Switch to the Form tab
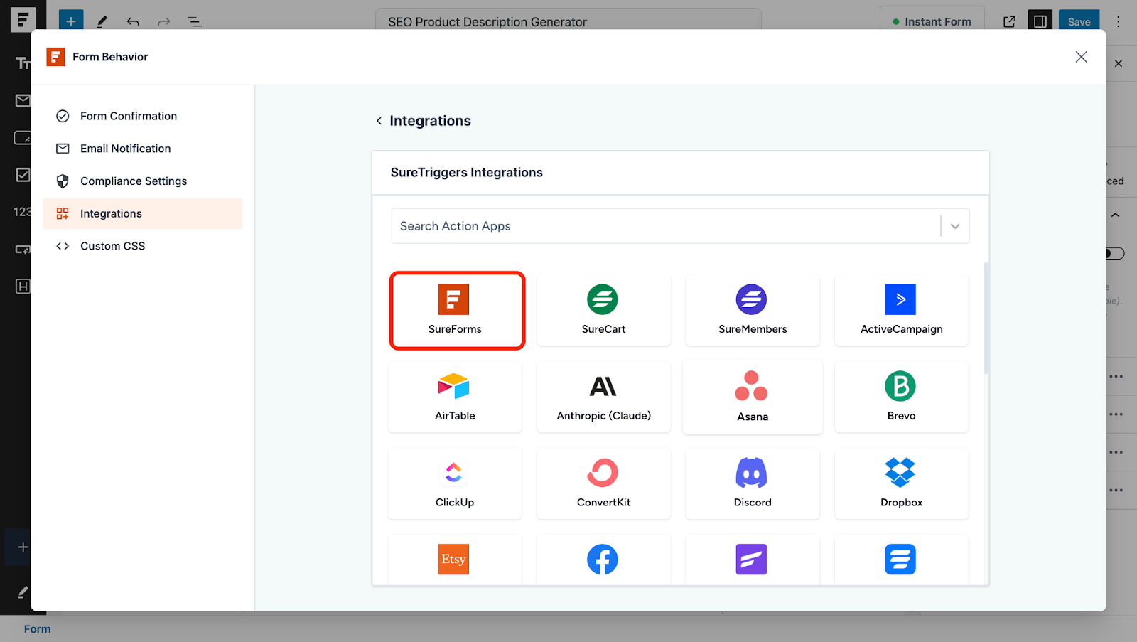The image size is (1137, 642). (36, 628)
